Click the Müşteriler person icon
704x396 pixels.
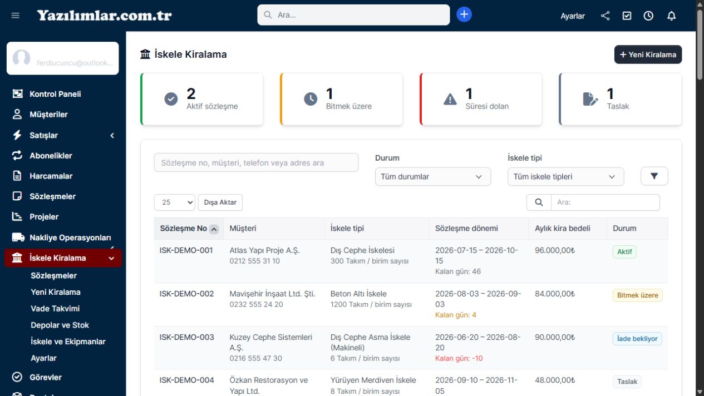click(x=17, y=115)
